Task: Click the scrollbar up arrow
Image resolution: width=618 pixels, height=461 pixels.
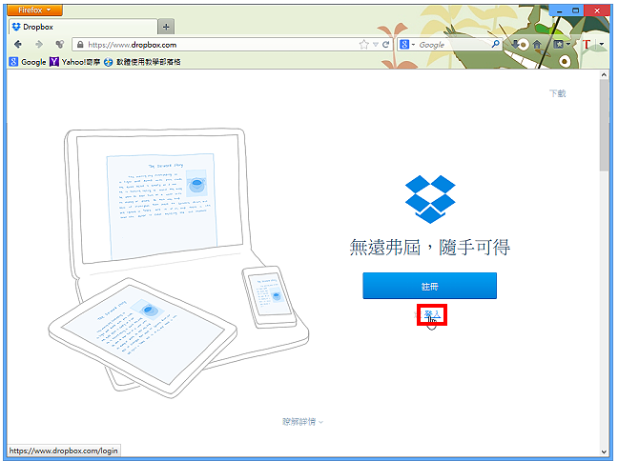Action: click(x=604, y=75)
